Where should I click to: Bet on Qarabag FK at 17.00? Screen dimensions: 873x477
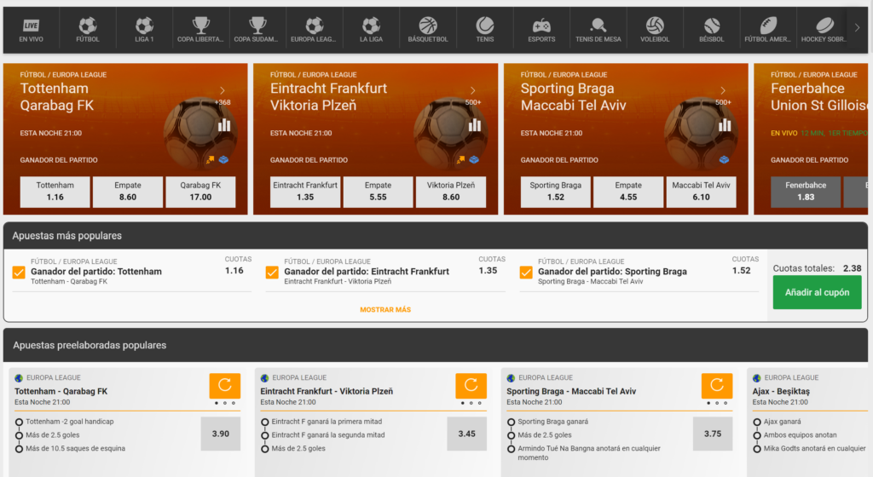200,192
